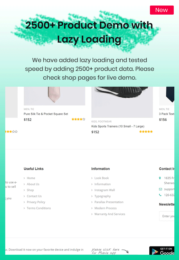Click the location pin icon in Contact Info
This screenshot has width=179, height=260.
[160, 178]
